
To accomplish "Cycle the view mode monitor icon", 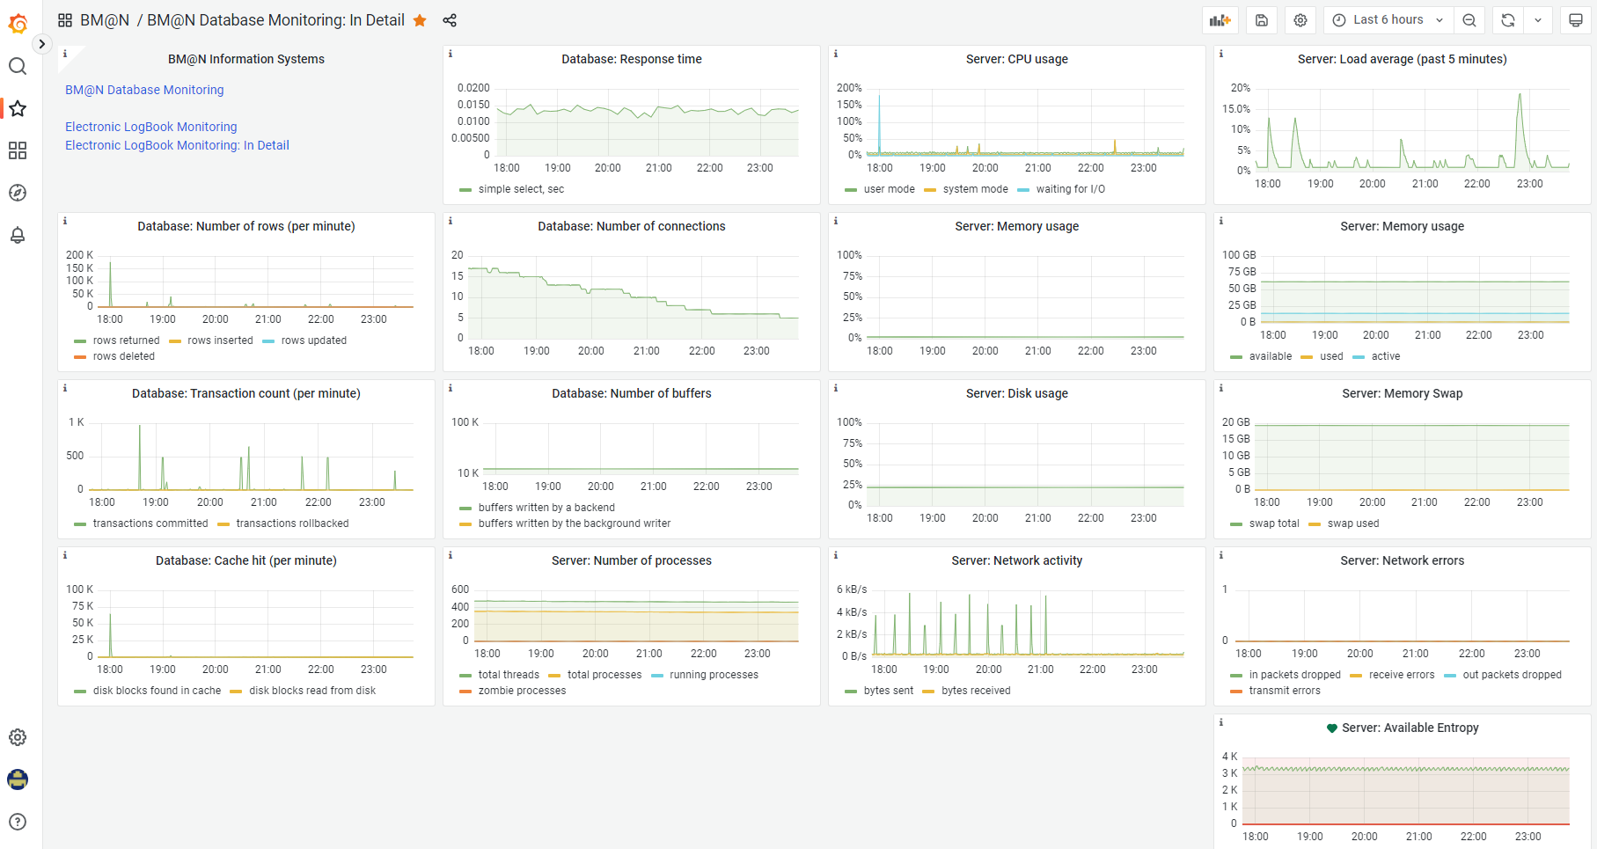I will pos(1576,20).
